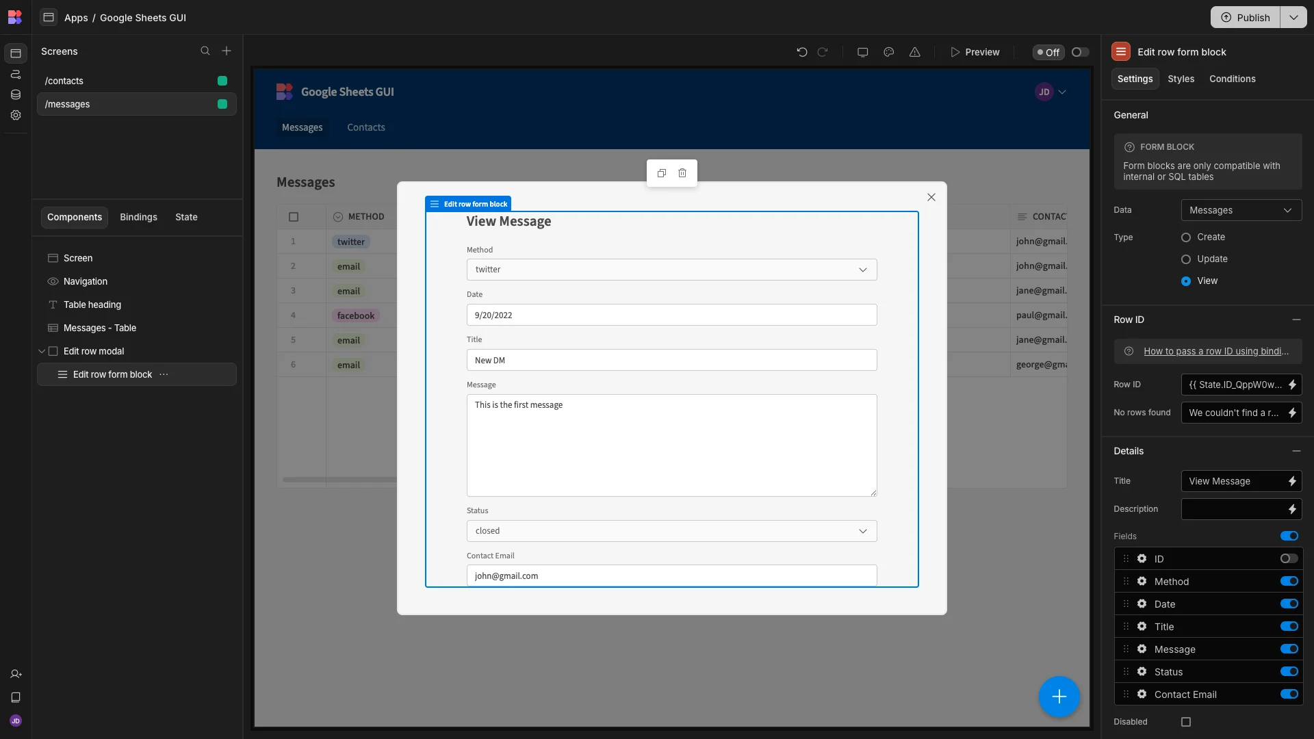The width and height of the screenshot is (1314, 739).
Task: Click the Budibase logo icon
Action: coord(15,17)
